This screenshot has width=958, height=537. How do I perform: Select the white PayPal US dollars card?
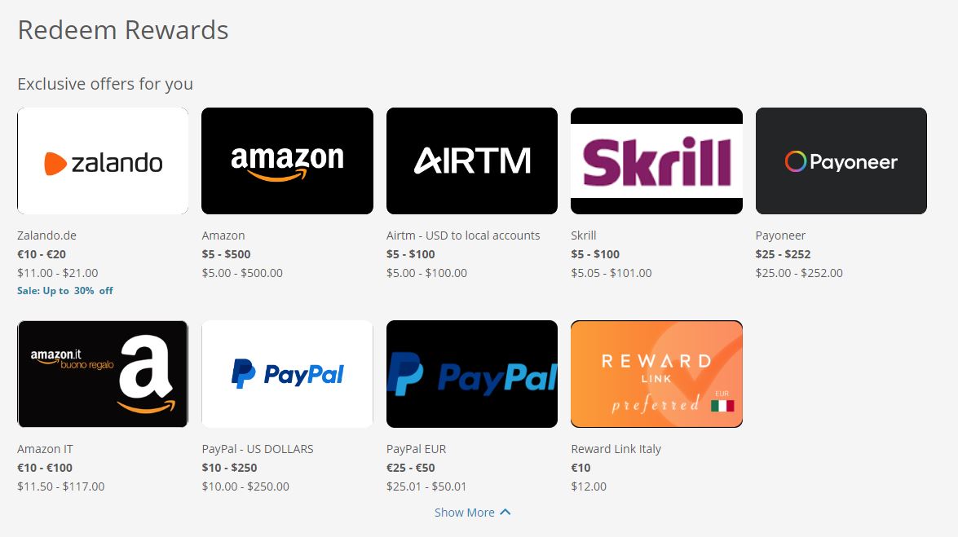coord(287,374)
